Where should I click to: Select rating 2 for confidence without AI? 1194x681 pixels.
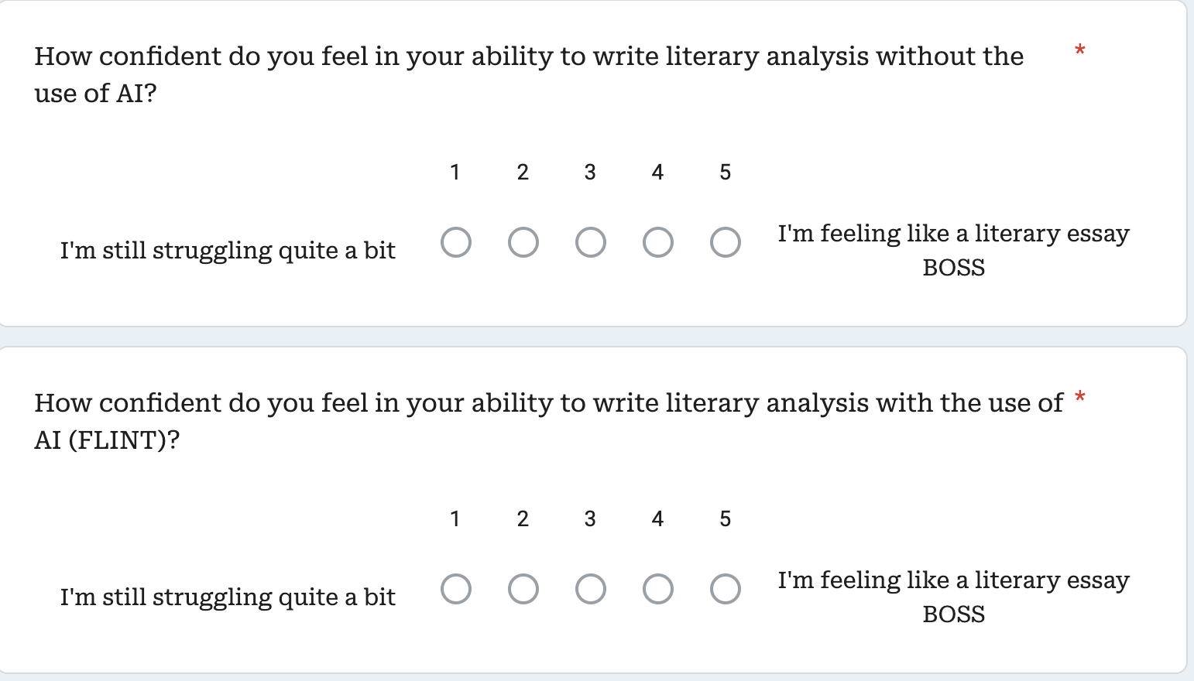click(523, 242)
